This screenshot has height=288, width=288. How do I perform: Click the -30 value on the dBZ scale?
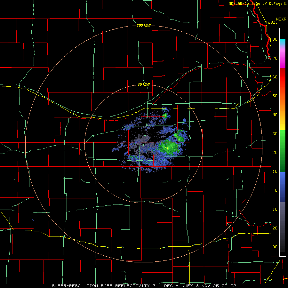pyautogui.click(x=274, y=247)
